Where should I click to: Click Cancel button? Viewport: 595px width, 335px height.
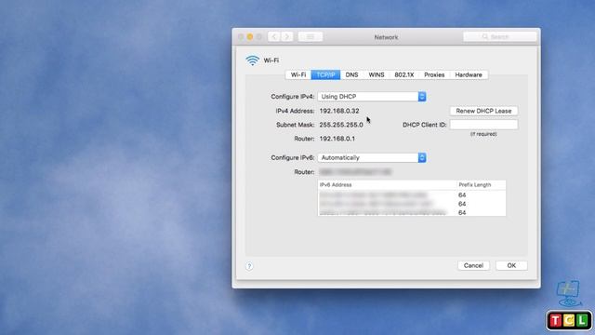coord(473,265)
